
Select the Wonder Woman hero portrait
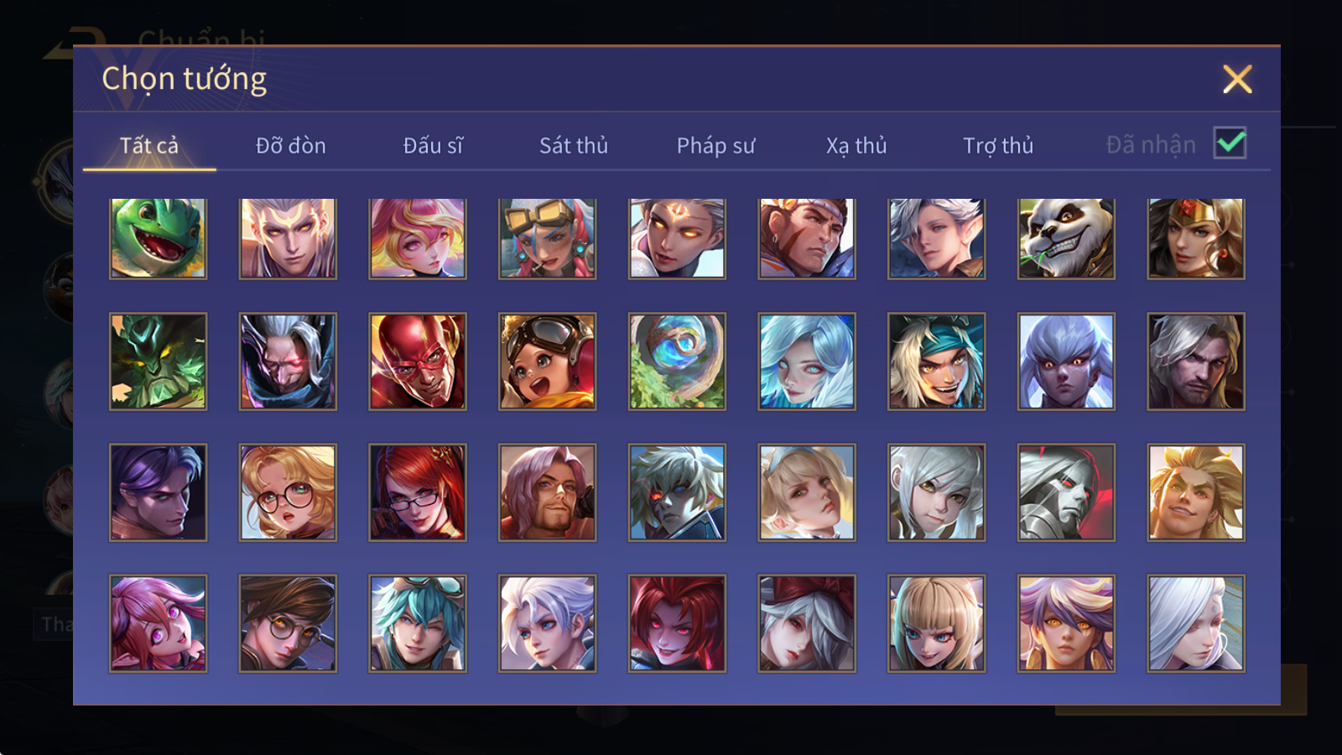click(1196, 238)
